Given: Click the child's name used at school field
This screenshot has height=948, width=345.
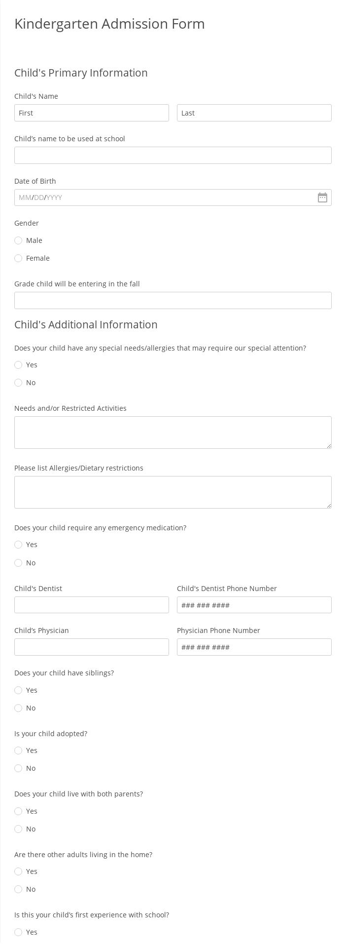Looking at the screenshot, I should coord(172,155).
